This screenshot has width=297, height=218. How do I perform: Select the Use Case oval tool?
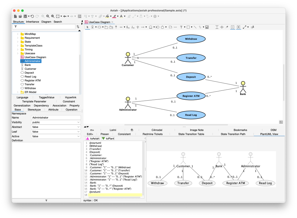(x=100, y=27)
